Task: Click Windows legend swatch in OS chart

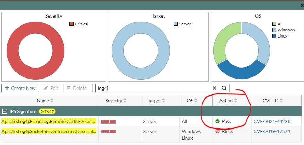Action: [274, 30]
